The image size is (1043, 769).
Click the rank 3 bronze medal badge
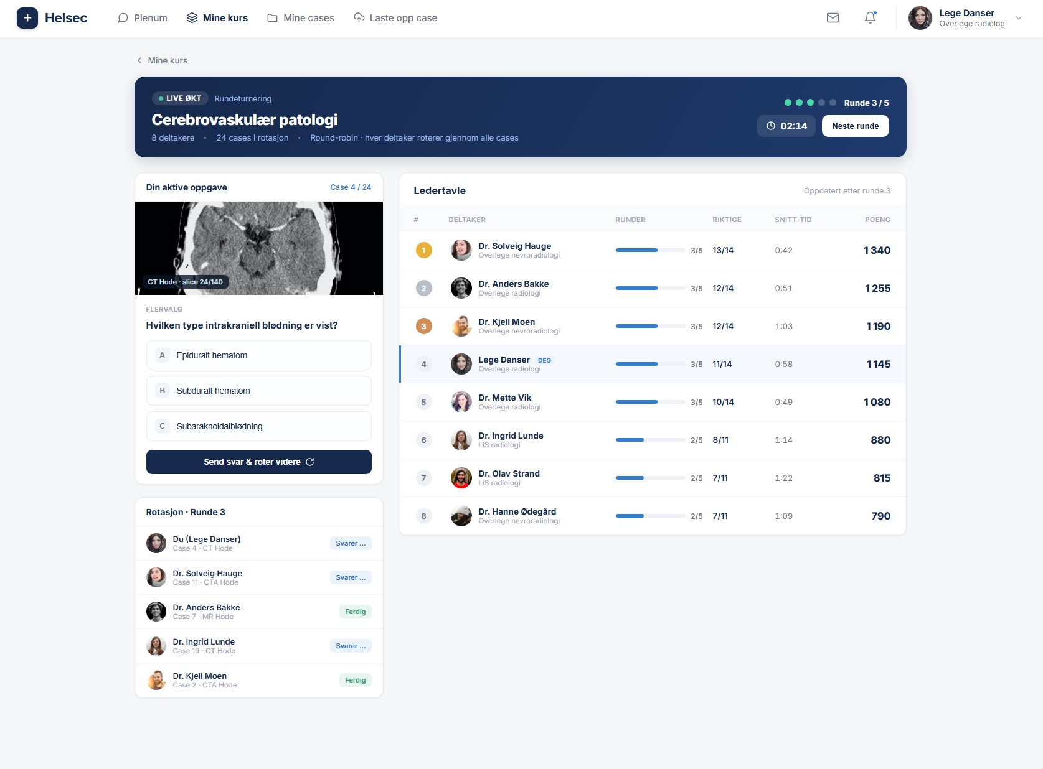(424, 326)
